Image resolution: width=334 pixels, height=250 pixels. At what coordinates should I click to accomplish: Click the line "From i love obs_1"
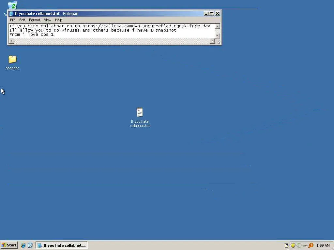coord(31,35)
